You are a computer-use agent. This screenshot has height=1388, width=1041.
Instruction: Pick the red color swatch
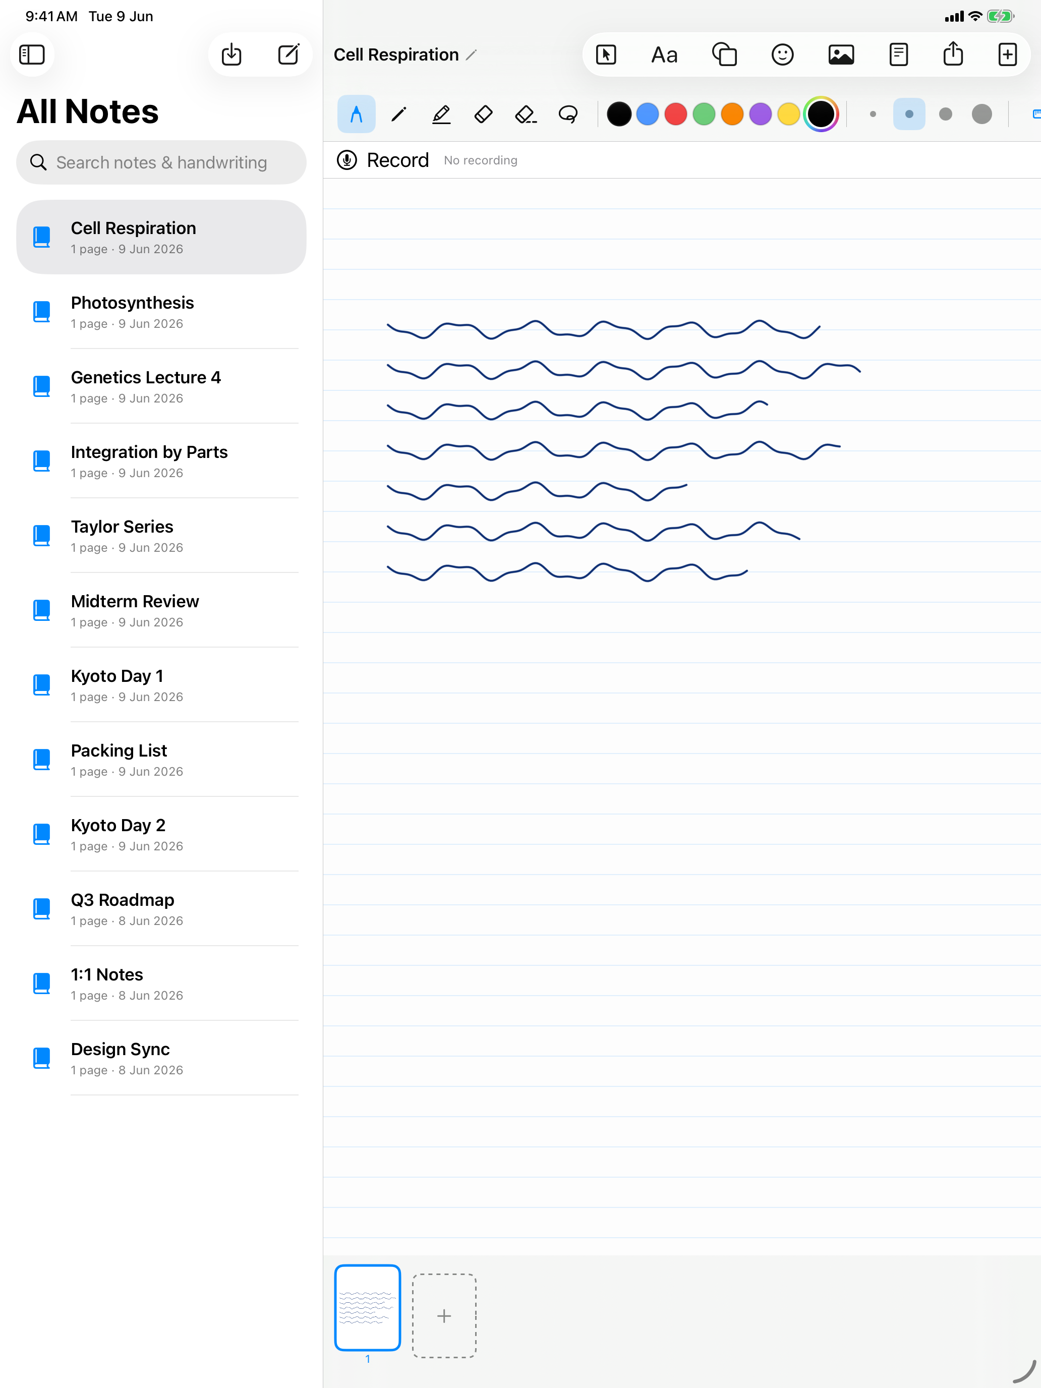tap(675, 114)
